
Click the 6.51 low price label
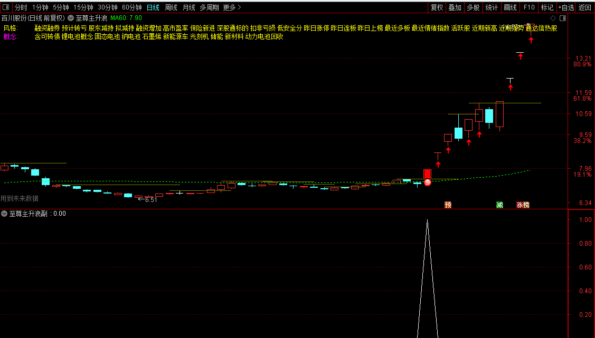(151, 200)
